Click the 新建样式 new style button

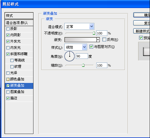tap(142, 31)
